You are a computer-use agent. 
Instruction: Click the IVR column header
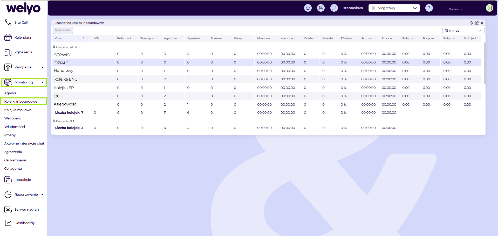tap(103, 38)
